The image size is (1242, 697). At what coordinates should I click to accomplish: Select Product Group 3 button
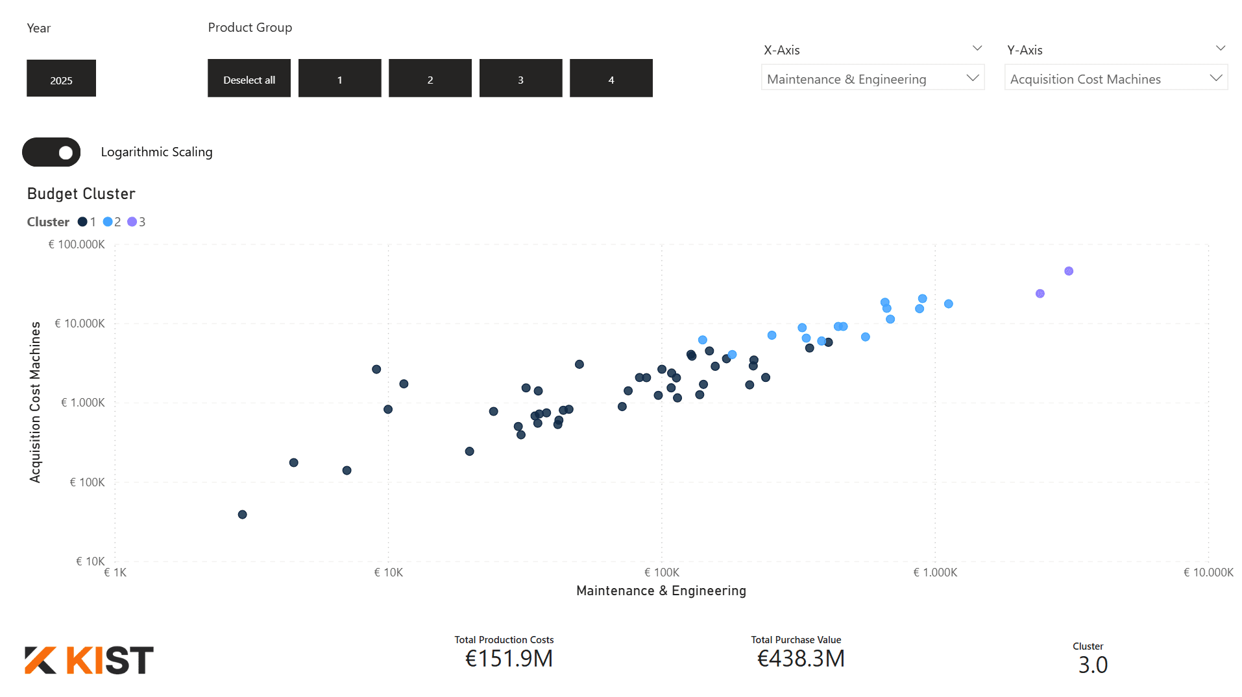tap(520, 78)
